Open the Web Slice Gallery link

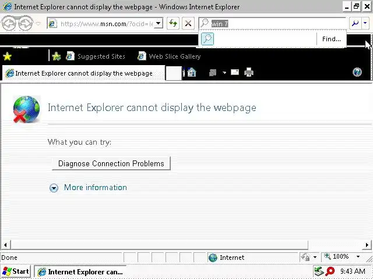click(x=169, y=56)
